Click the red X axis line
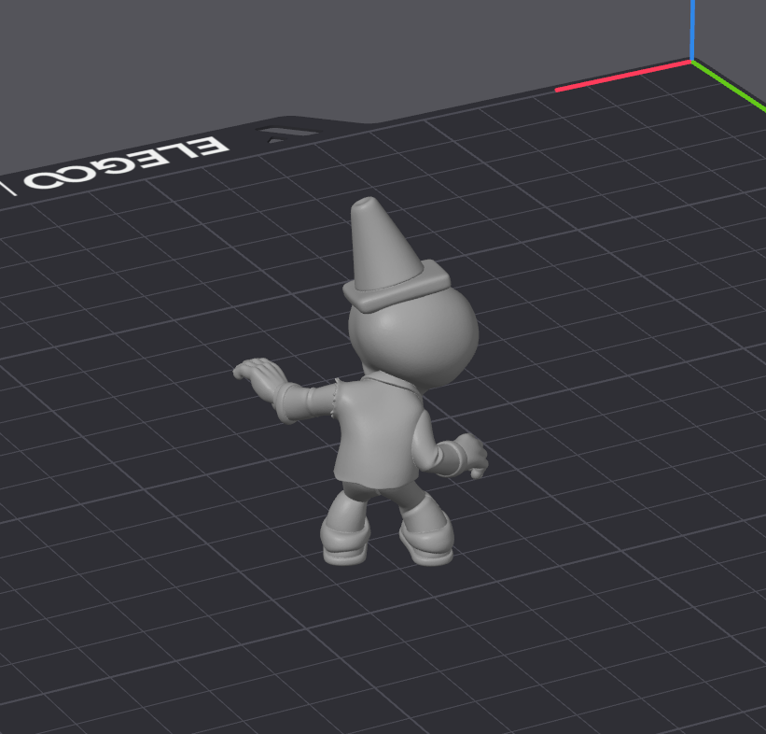The height and width of the screenshot is (734, 766). pos(623,76)
